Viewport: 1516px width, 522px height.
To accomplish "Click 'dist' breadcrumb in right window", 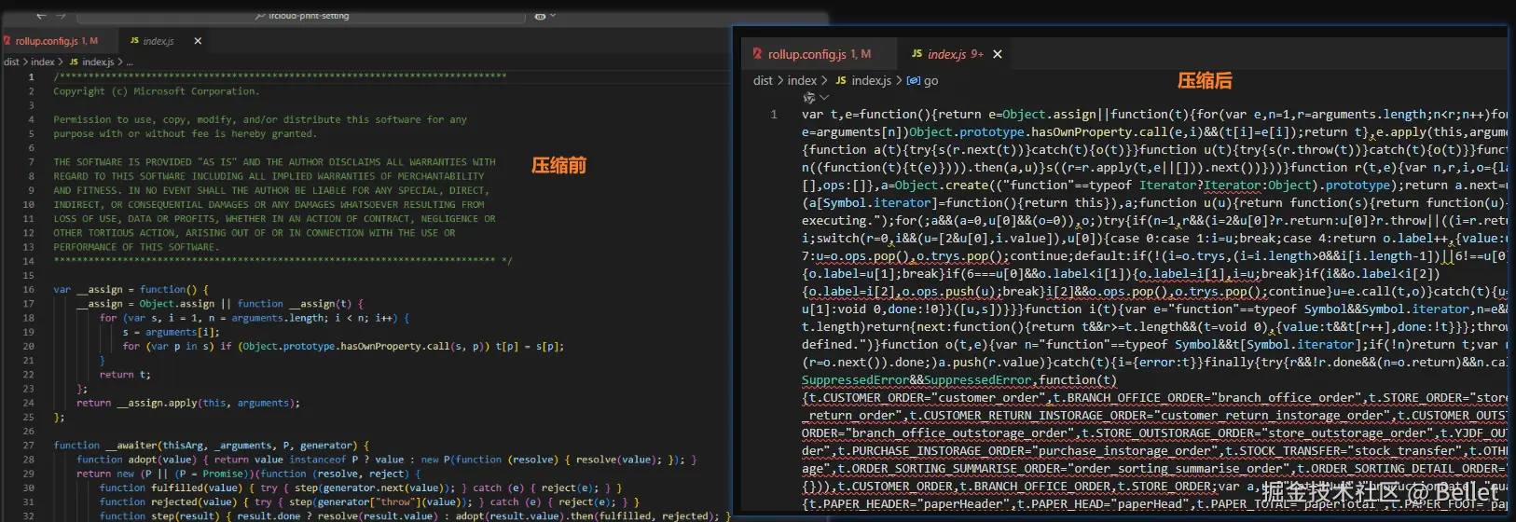I will coord(763,81).
